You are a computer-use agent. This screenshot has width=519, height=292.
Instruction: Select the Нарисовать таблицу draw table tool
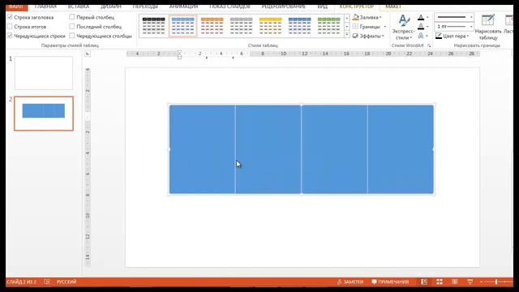click(x=488, y=28)
